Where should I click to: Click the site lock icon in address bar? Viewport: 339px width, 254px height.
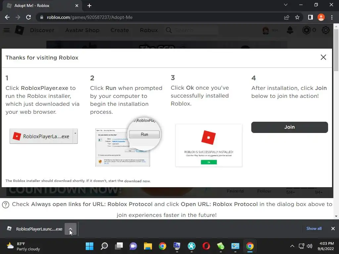[42, 17]
